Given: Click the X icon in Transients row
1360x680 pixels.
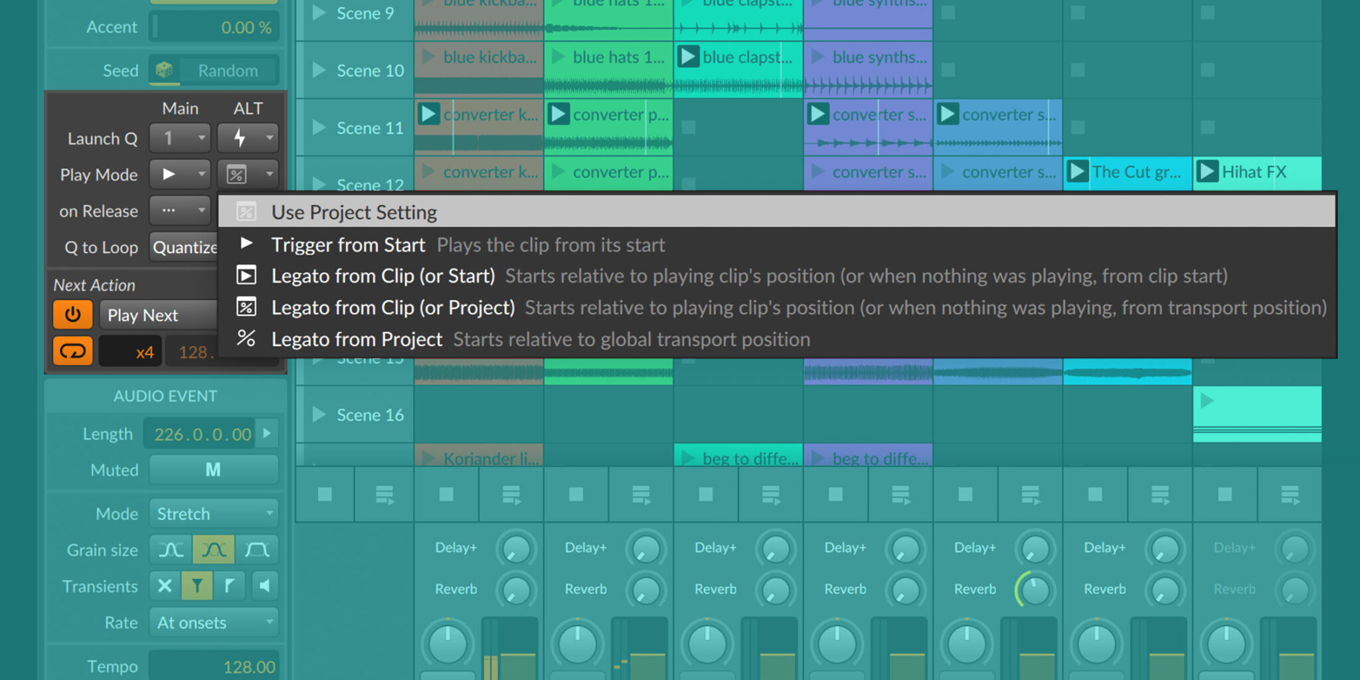Looking at the screenshot, I should click(x=165, y=586).
